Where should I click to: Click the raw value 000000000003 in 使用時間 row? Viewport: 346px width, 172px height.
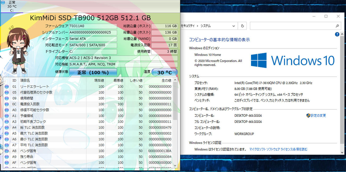click(x=160, y=98)
